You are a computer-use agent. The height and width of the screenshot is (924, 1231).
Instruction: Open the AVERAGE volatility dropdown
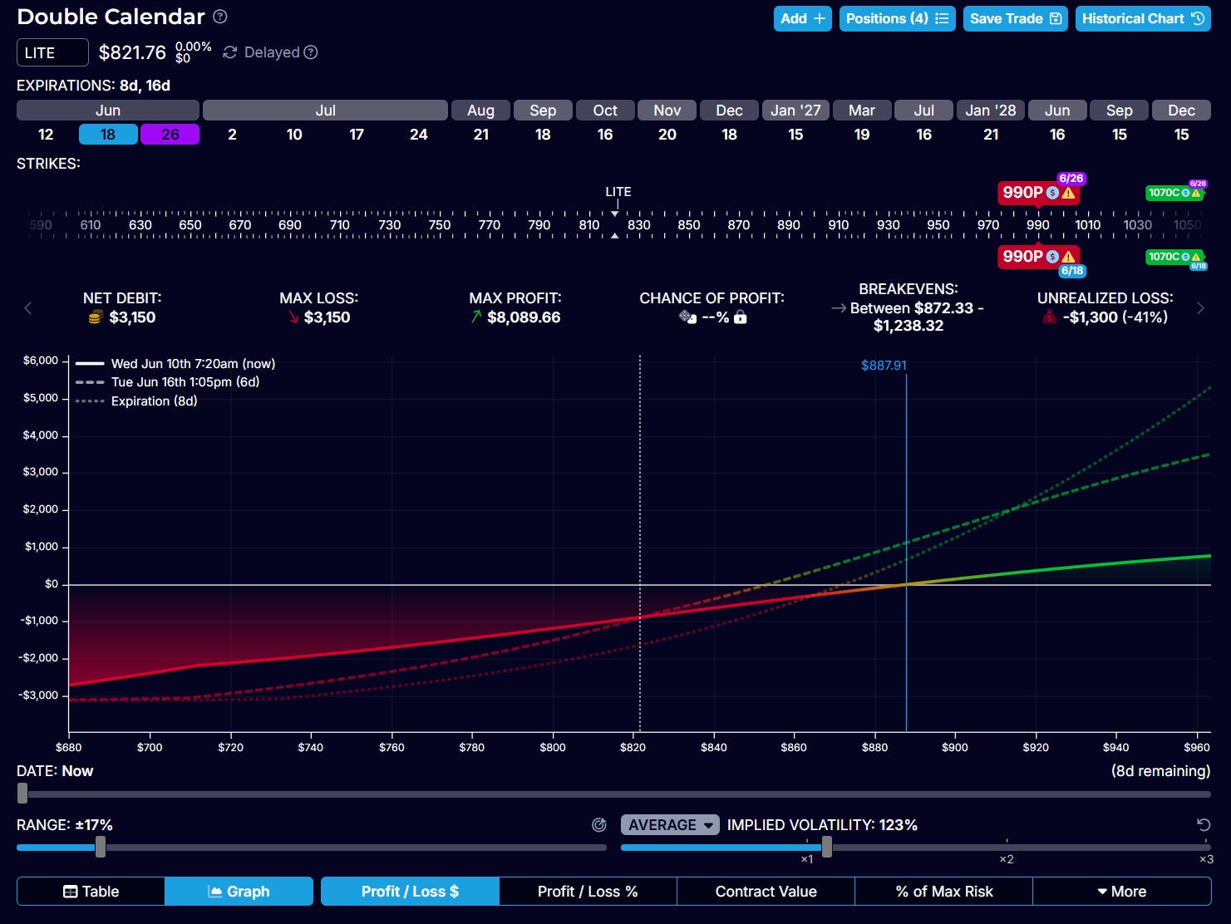pos(670,825)
